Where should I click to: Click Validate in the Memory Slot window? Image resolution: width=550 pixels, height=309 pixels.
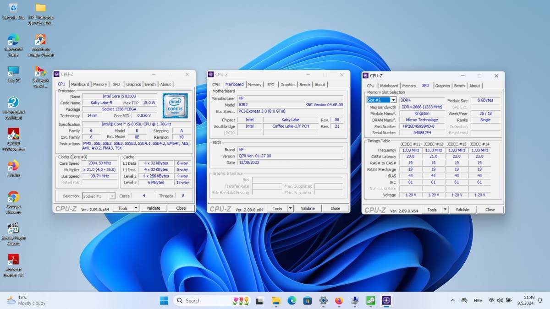point(462,210)
